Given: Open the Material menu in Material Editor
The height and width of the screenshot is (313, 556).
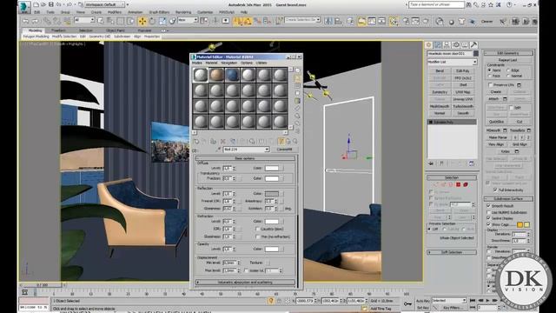Looking at the screenshot, I should 211,63.
